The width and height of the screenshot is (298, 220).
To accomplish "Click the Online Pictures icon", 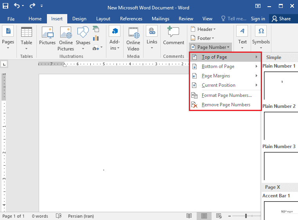I will [x=66, y=38].
